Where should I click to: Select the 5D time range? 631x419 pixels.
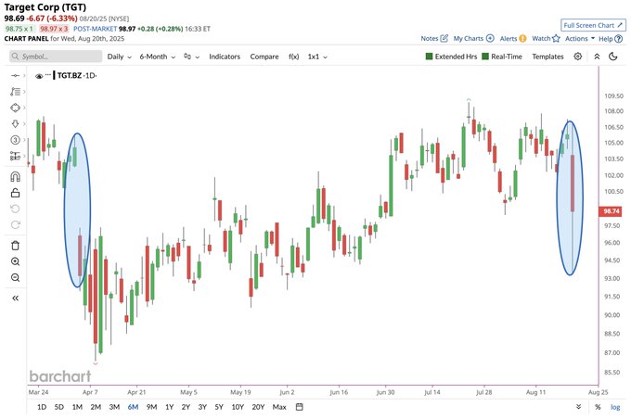(x=59, y=407)
